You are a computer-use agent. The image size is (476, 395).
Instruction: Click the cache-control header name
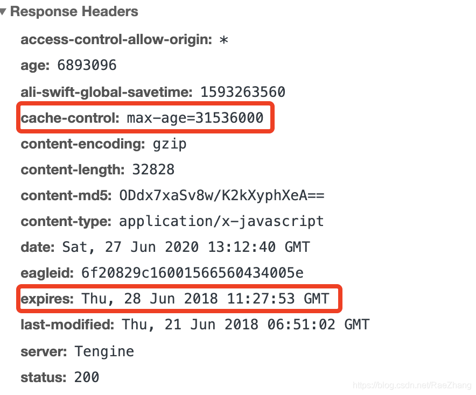[x=70, y=118]
